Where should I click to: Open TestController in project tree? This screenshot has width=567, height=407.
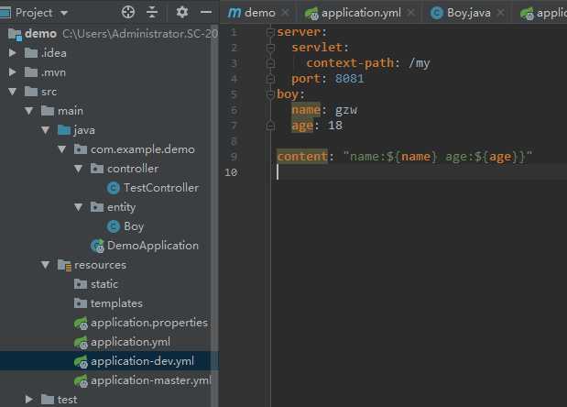tap(161, 188)
